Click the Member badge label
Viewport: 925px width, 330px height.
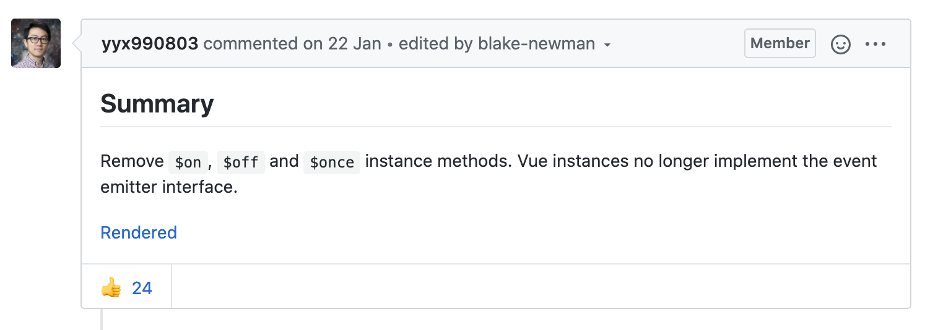(x=780, y=43)
